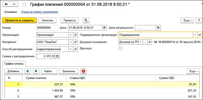203x100 pixels.
Task: Click the Сумма НДС column header
Action: pos(178,78)
